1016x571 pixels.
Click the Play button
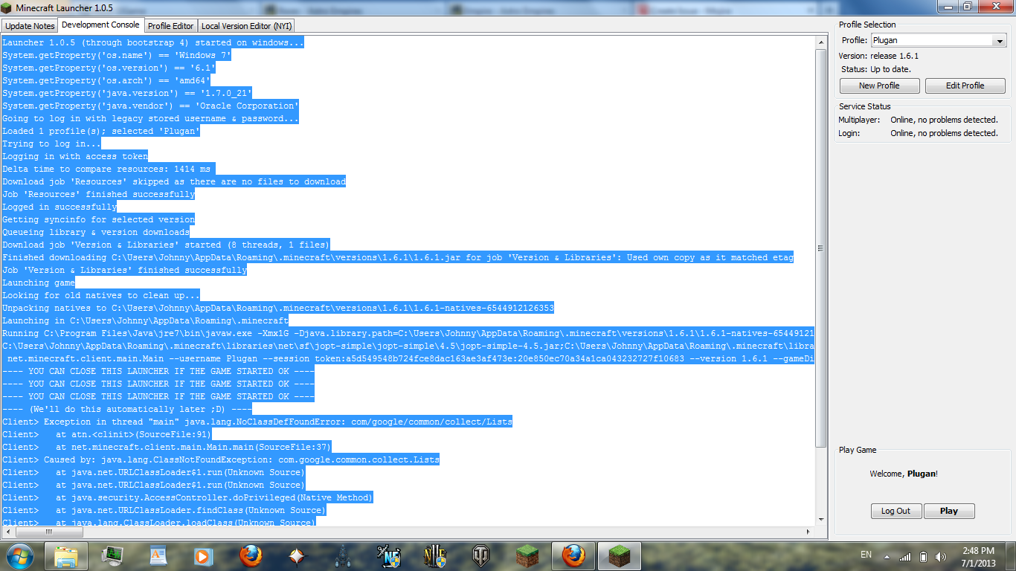coord(949,511)
